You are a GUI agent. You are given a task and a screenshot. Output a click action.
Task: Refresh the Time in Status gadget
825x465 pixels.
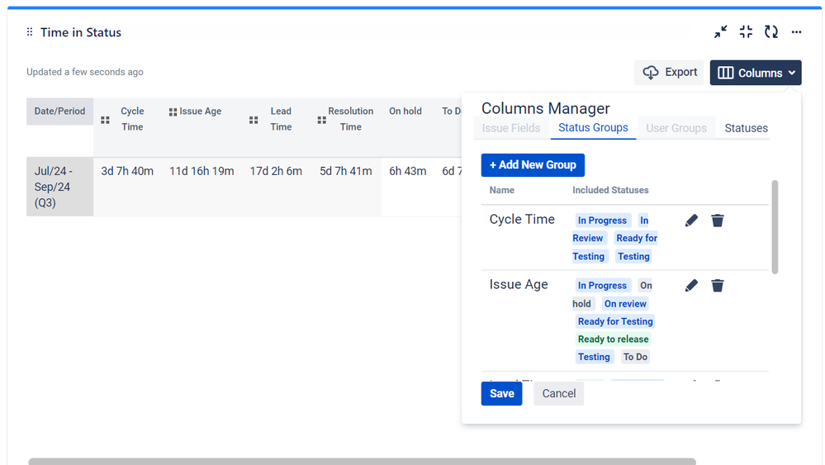[771, 32]
